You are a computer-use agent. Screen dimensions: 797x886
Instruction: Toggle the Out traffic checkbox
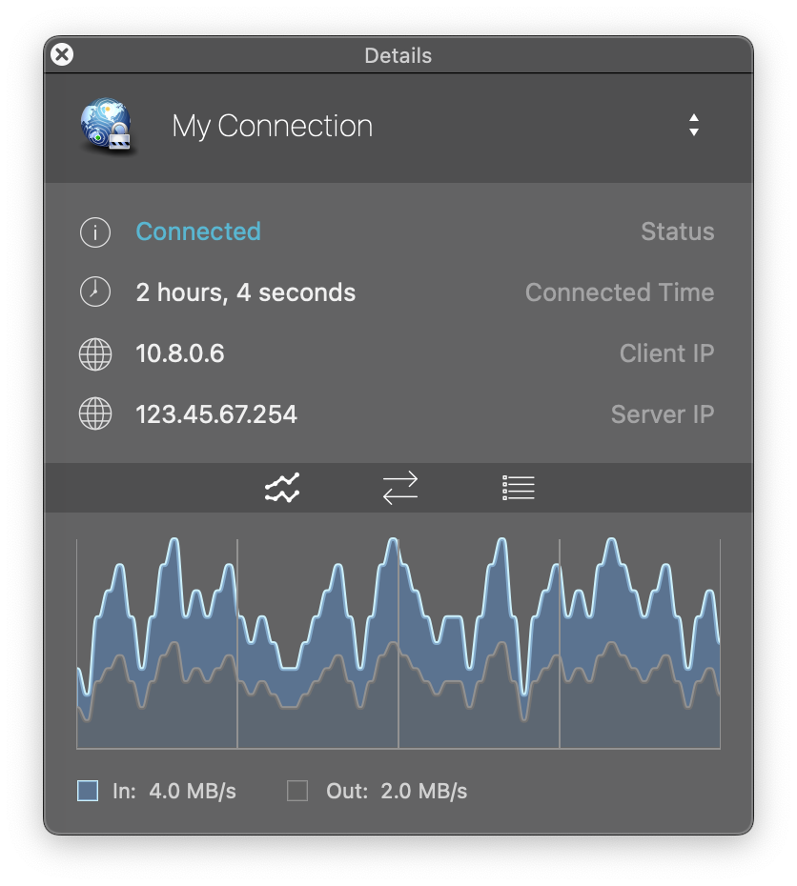[297, 791]
